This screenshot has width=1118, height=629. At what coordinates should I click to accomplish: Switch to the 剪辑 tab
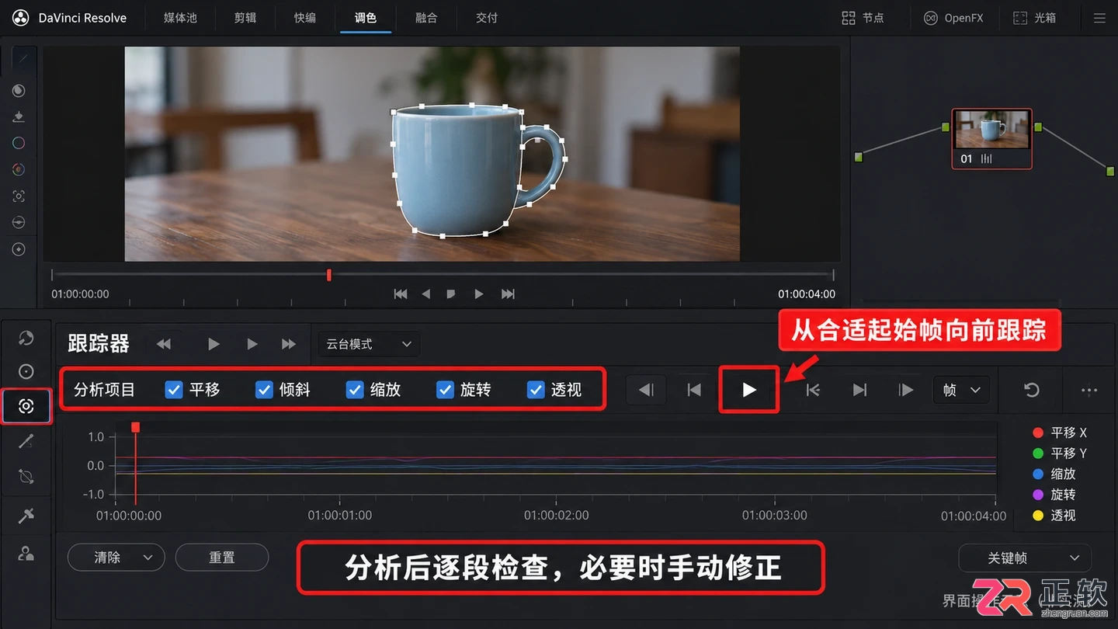245,17
